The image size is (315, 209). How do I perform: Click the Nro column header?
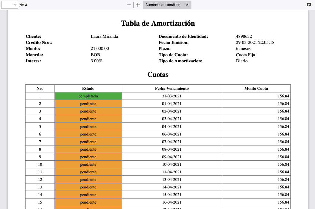pyautogui.click(x=40, y=89)
